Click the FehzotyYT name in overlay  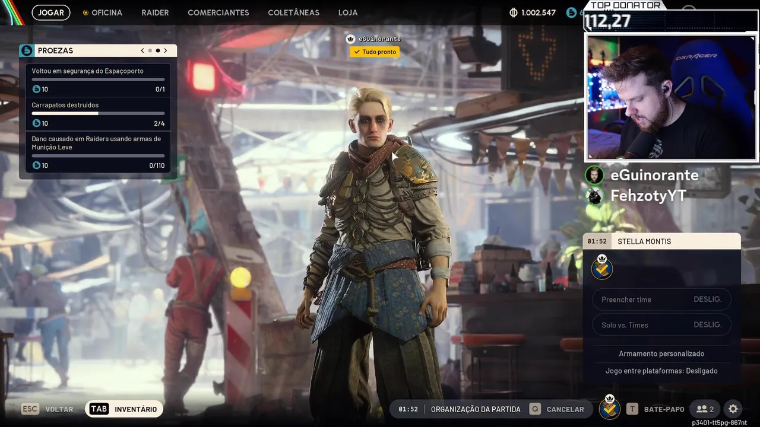[648, 196]
